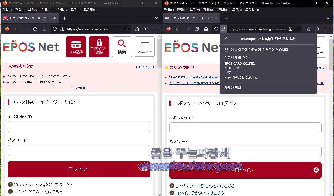This screenshot has width=334, height=196.
Task: Click ID・パスワードを忘れた方 link on left page
Action: 44,185
